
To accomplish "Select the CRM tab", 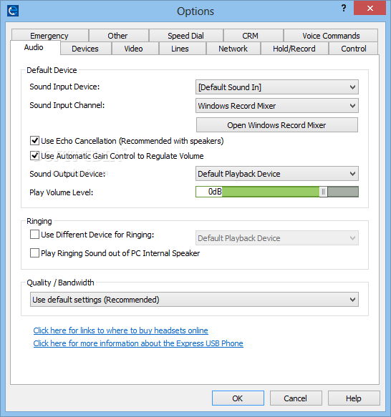I will point(254,36).
